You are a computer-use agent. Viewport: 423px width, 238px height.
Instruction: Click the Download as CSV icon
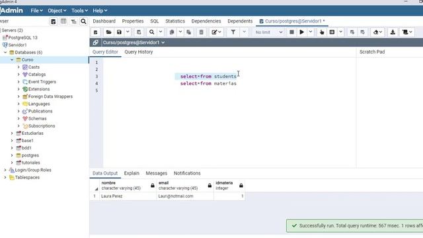coord(393,32)
